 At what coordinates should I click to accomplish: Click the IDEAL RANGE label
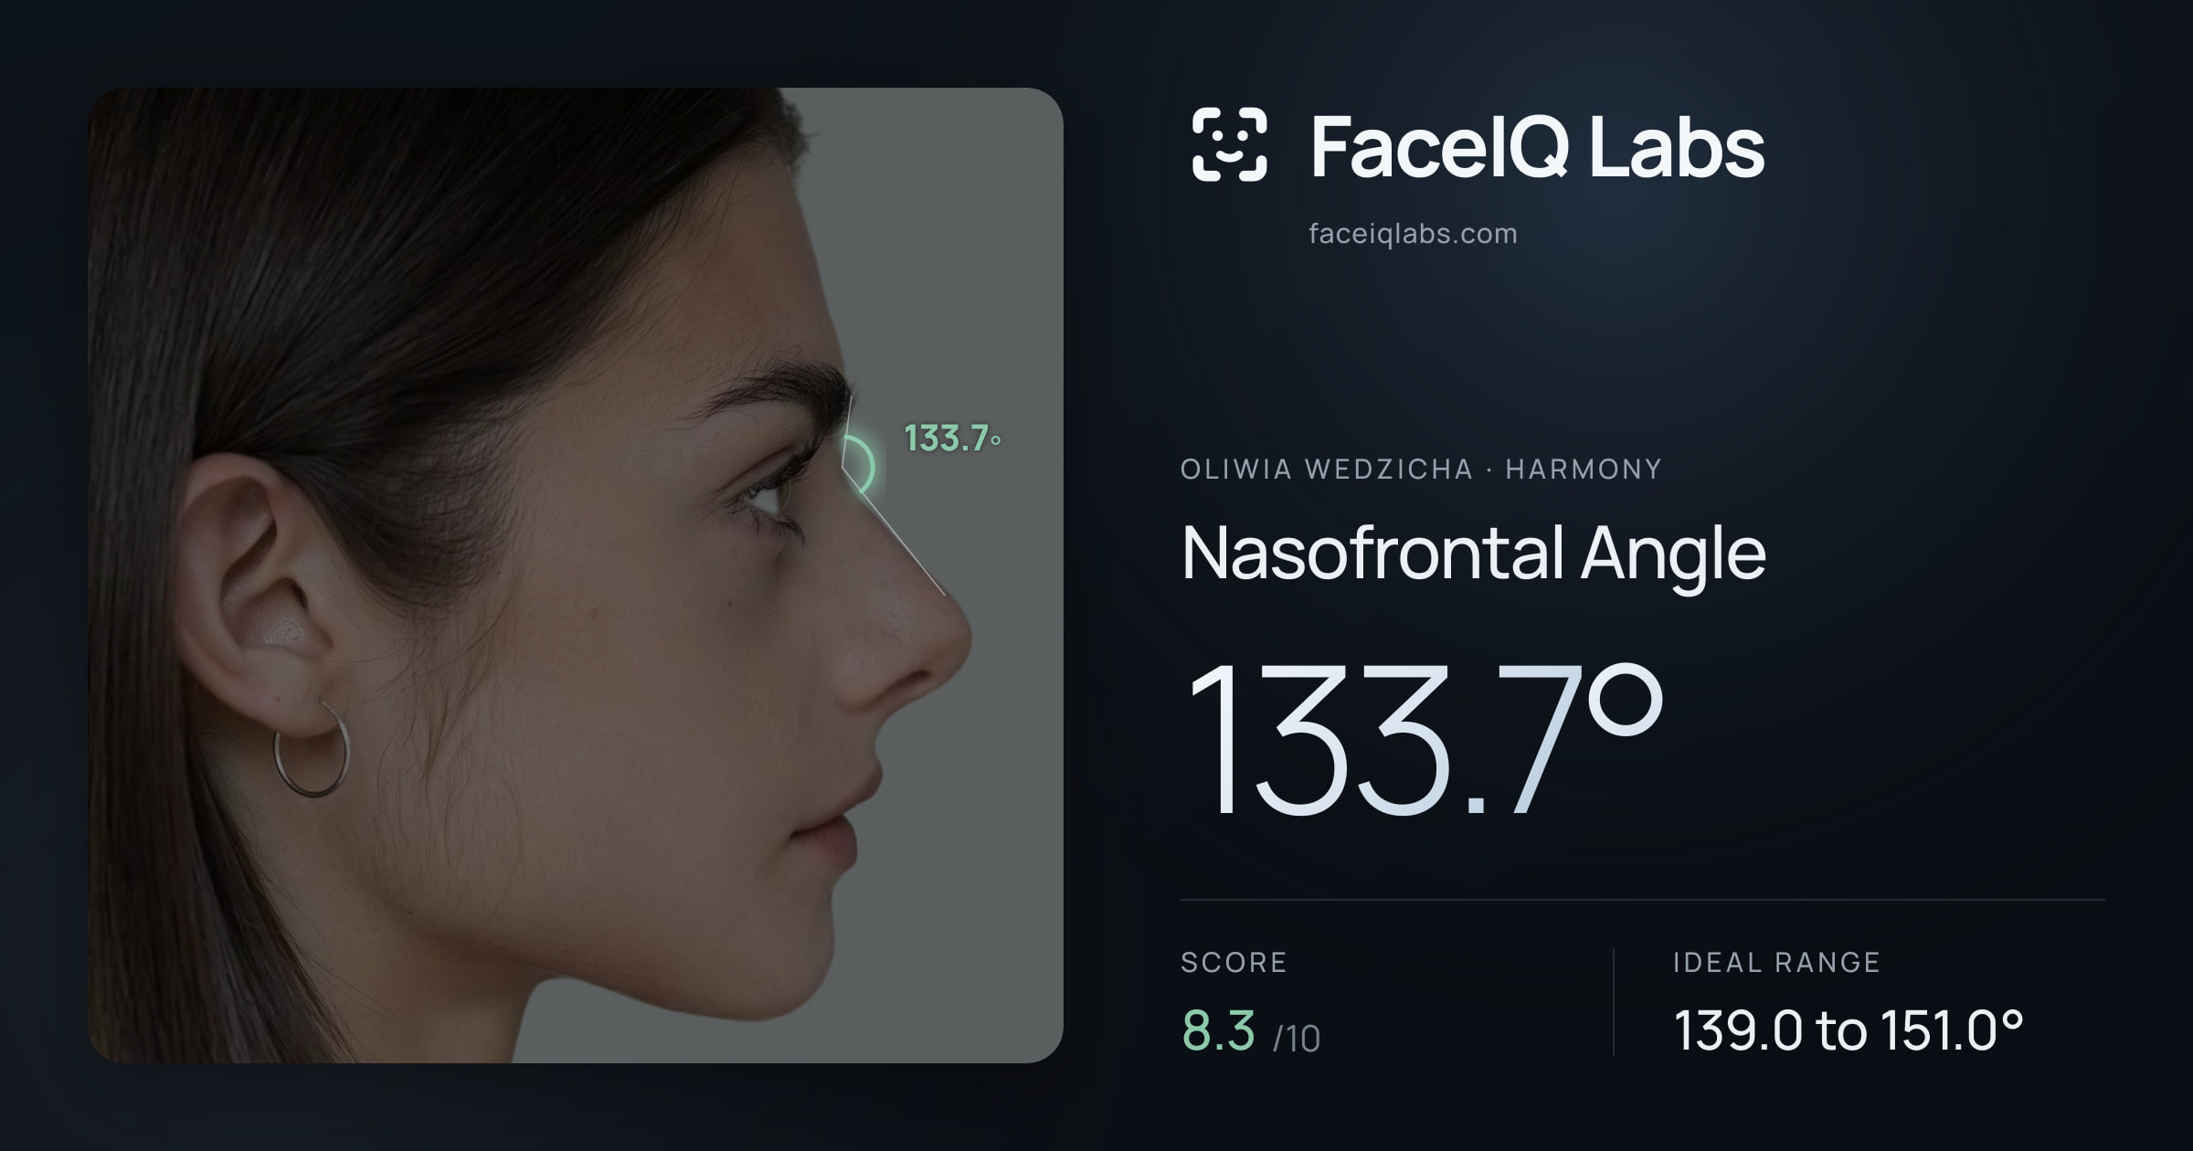click(1776, 962)
